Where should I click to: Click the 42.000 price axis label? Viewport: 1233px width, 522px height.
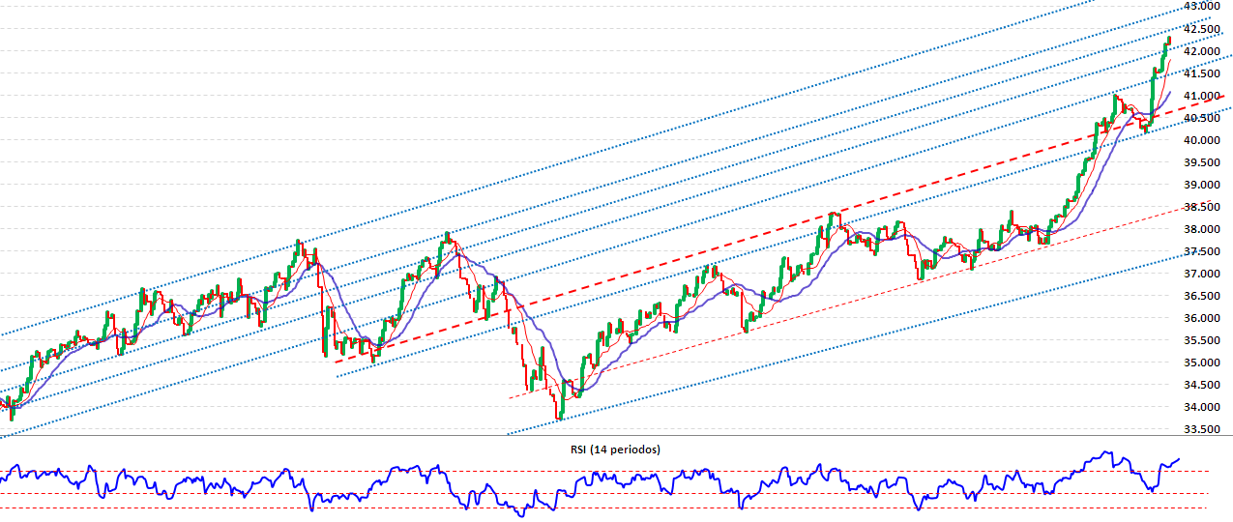point(1204,51)
